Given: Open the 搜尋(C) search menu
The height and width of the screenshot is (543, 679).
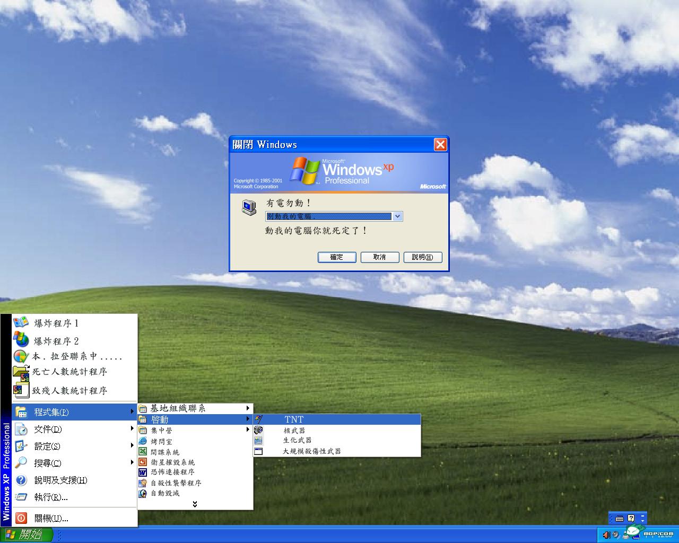Looking at the screenshot, I should tap(75, 463).
